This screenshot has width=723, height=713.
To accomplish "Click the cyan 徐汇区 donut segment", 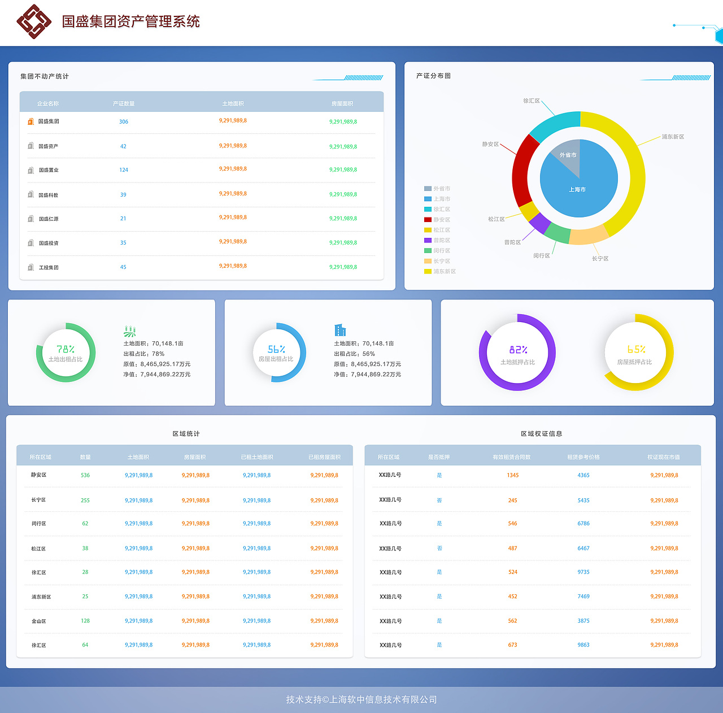I will [555, 125].
